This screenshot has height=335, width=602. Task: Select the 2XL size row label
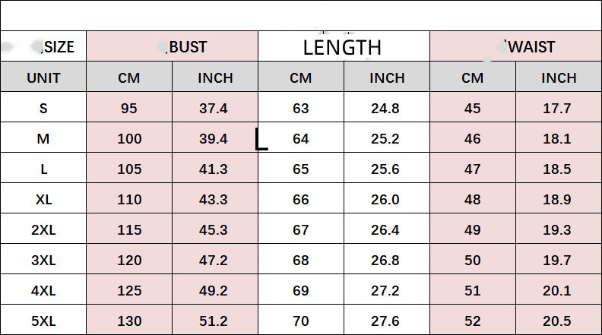coord(43,229)
